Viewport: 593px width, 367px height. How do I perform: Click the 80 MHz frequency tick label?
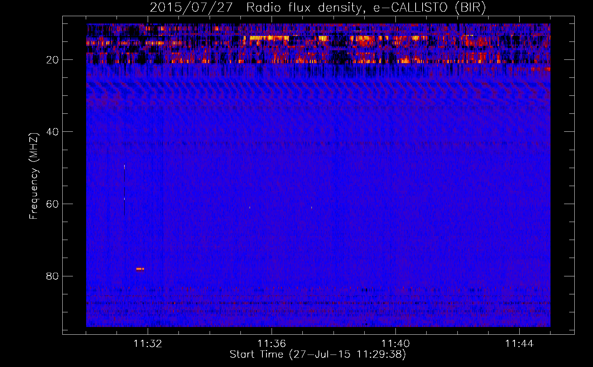[x=52, y=276]
